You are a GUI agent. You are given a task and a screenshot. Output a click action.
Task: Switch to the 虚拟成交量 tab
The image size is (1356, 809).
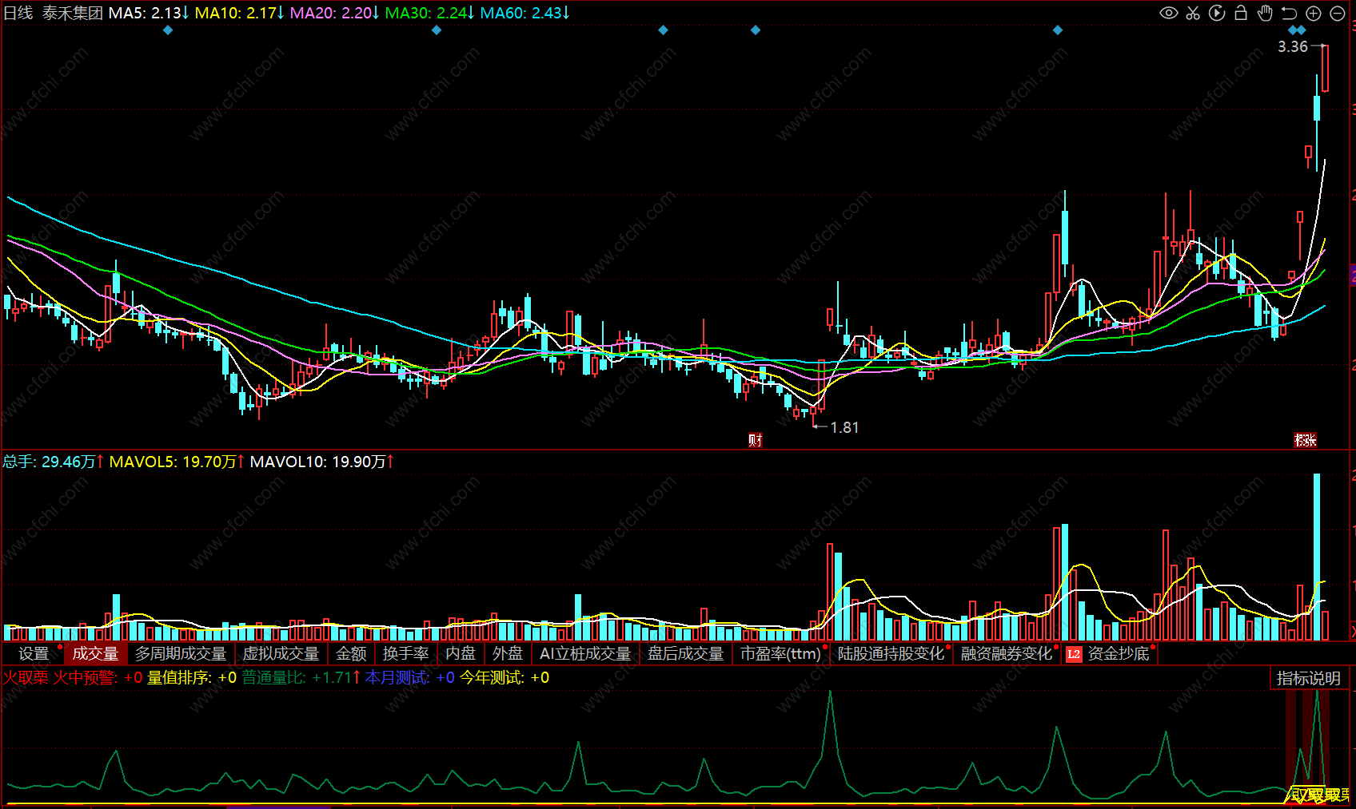pyautogui.click(x=281, y=653)
